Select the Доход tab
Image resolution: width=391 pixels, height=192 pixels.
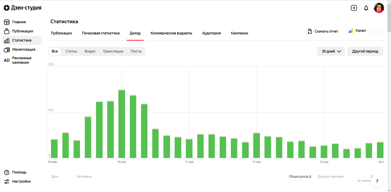coord(135,33)
